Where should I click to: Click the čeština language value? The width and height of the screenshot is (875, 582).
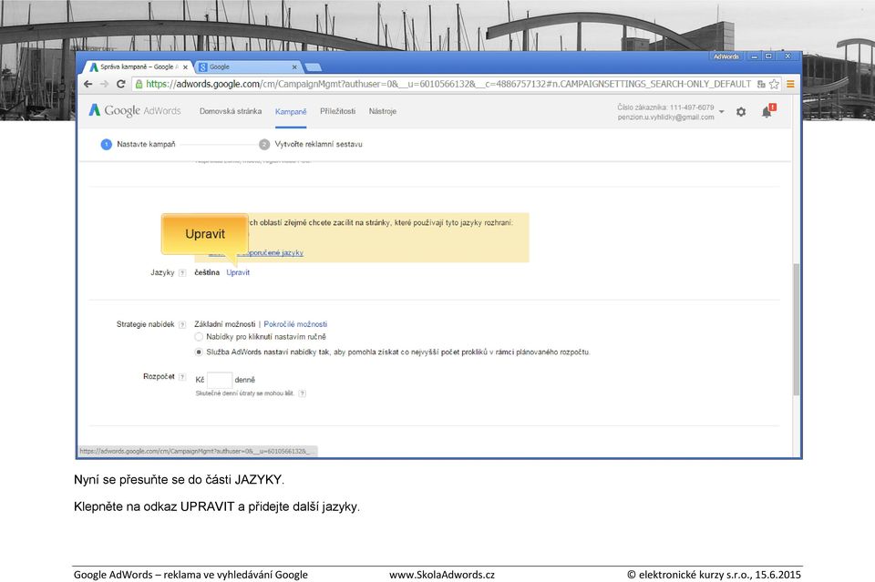point(207,272)
